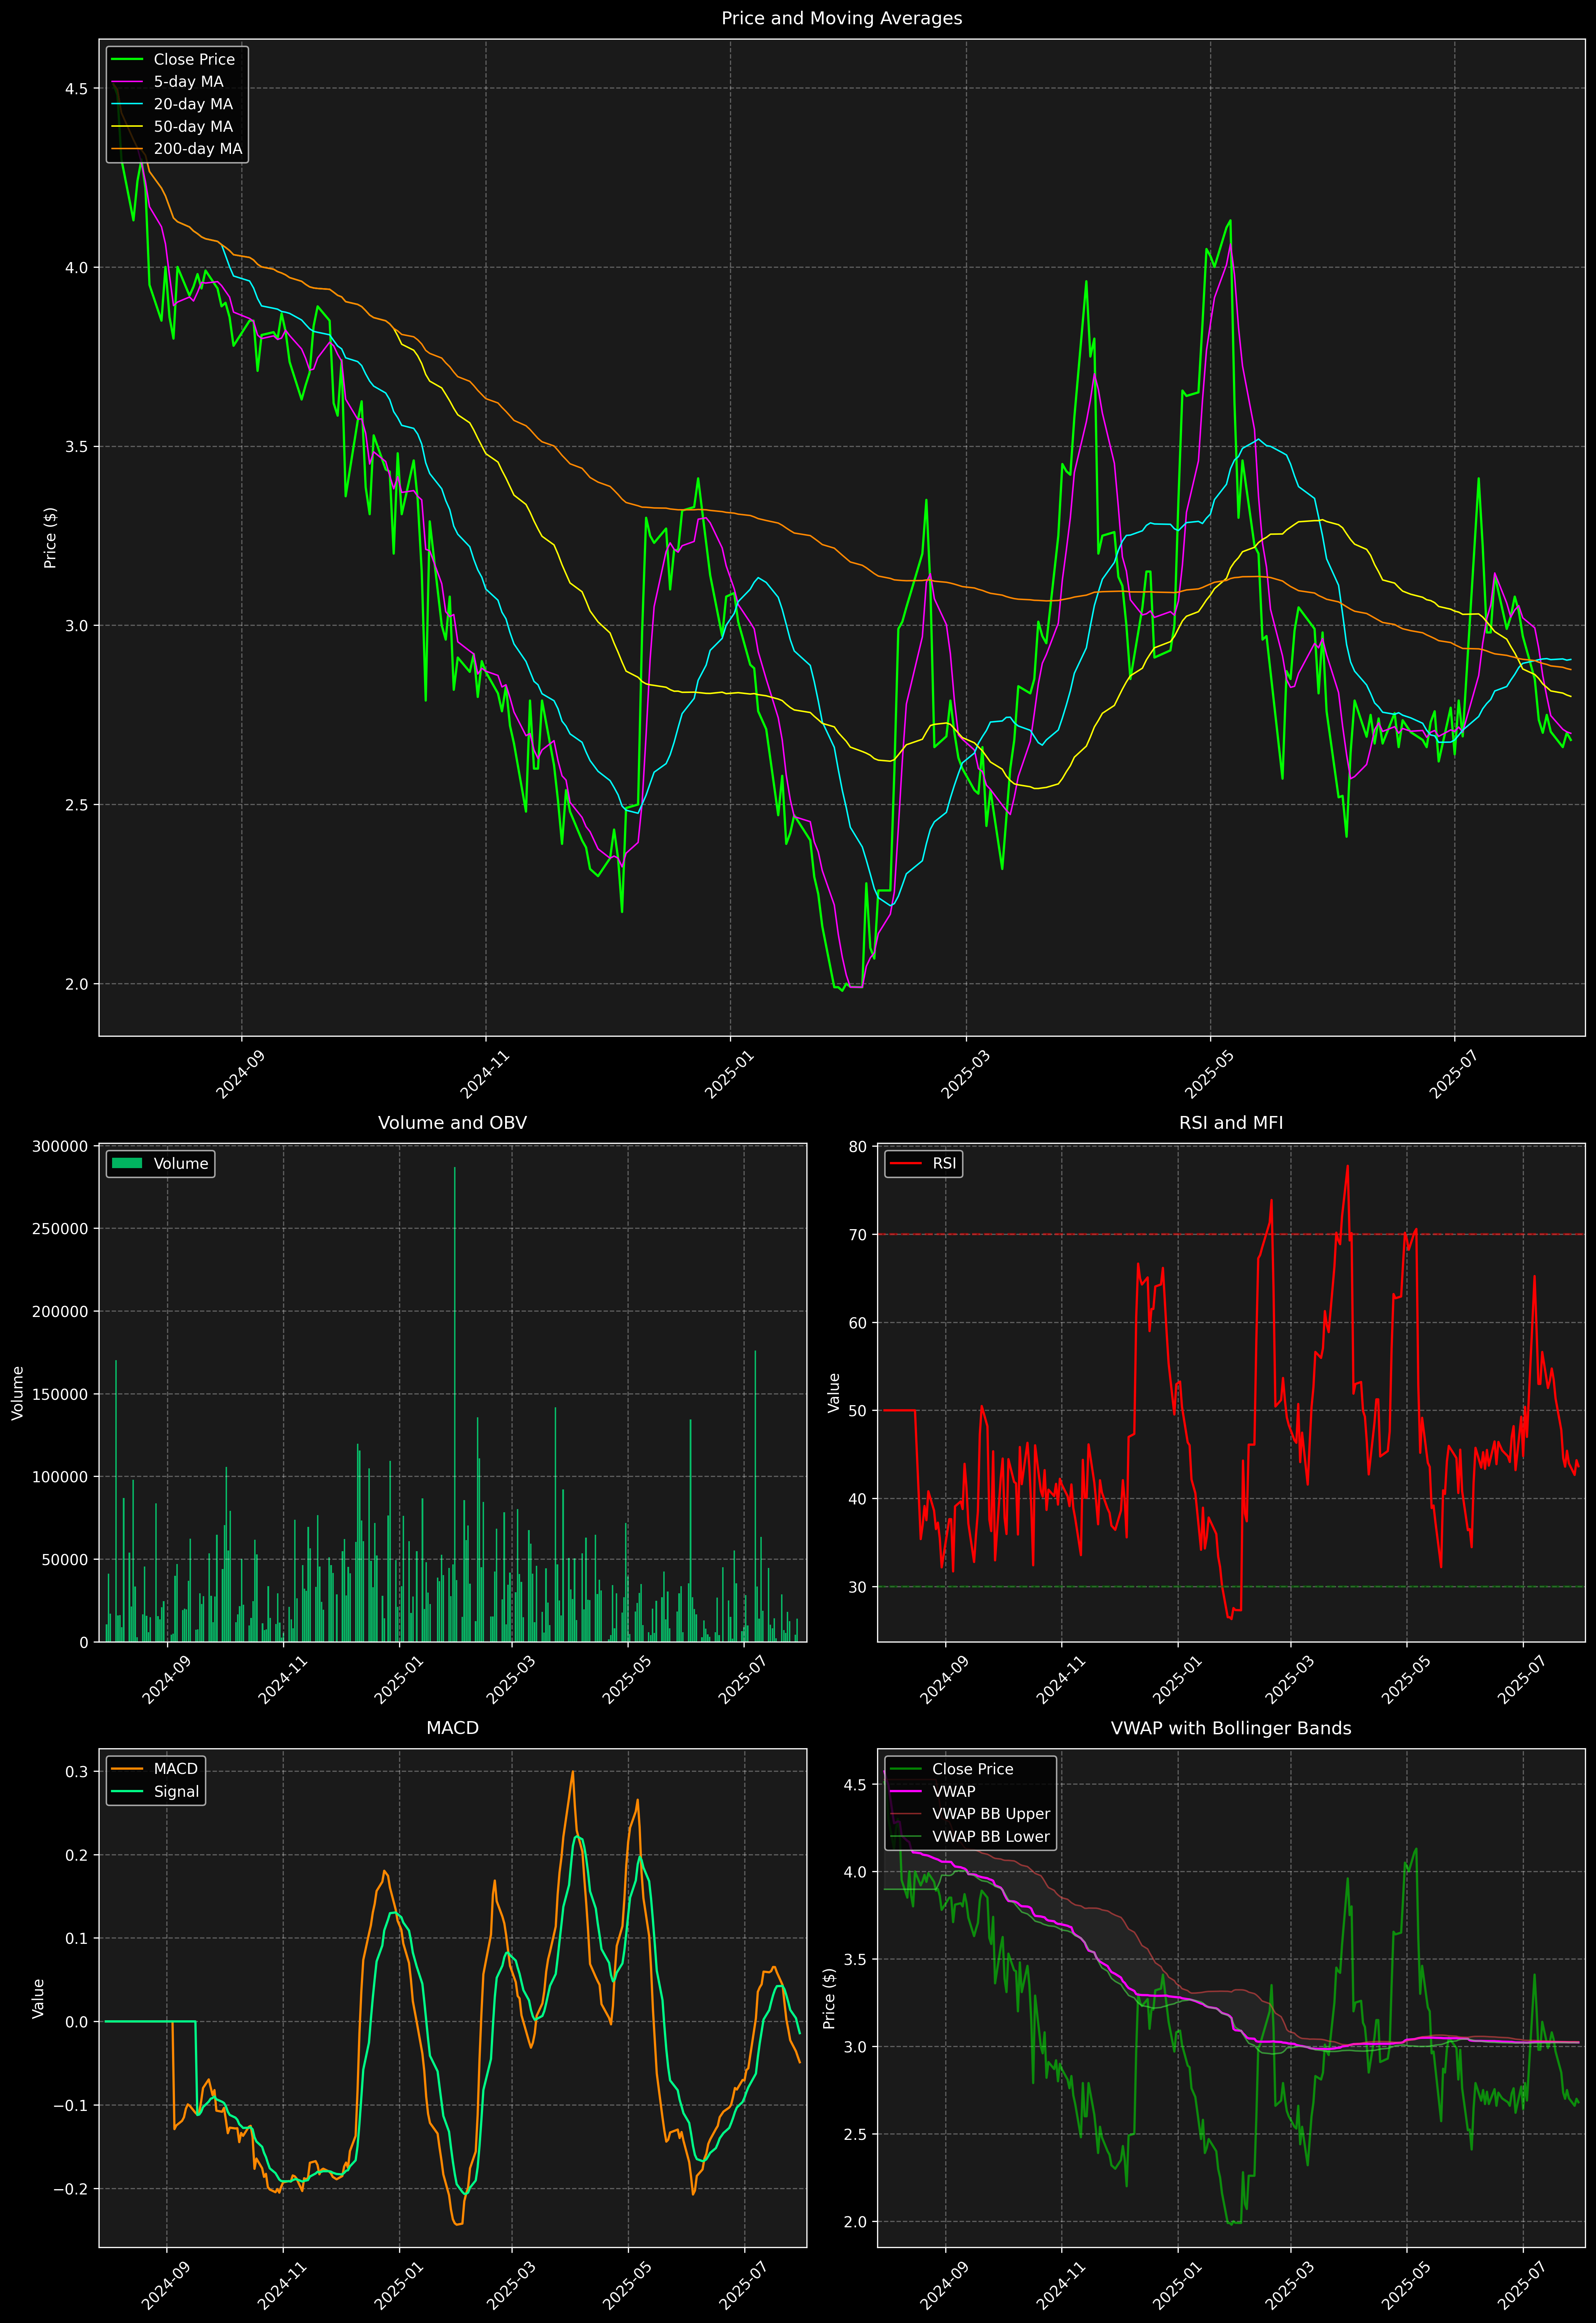Click the rotated "Volume" y-axis label
Screen dimensions: 1596x2323
(17, 1393)
